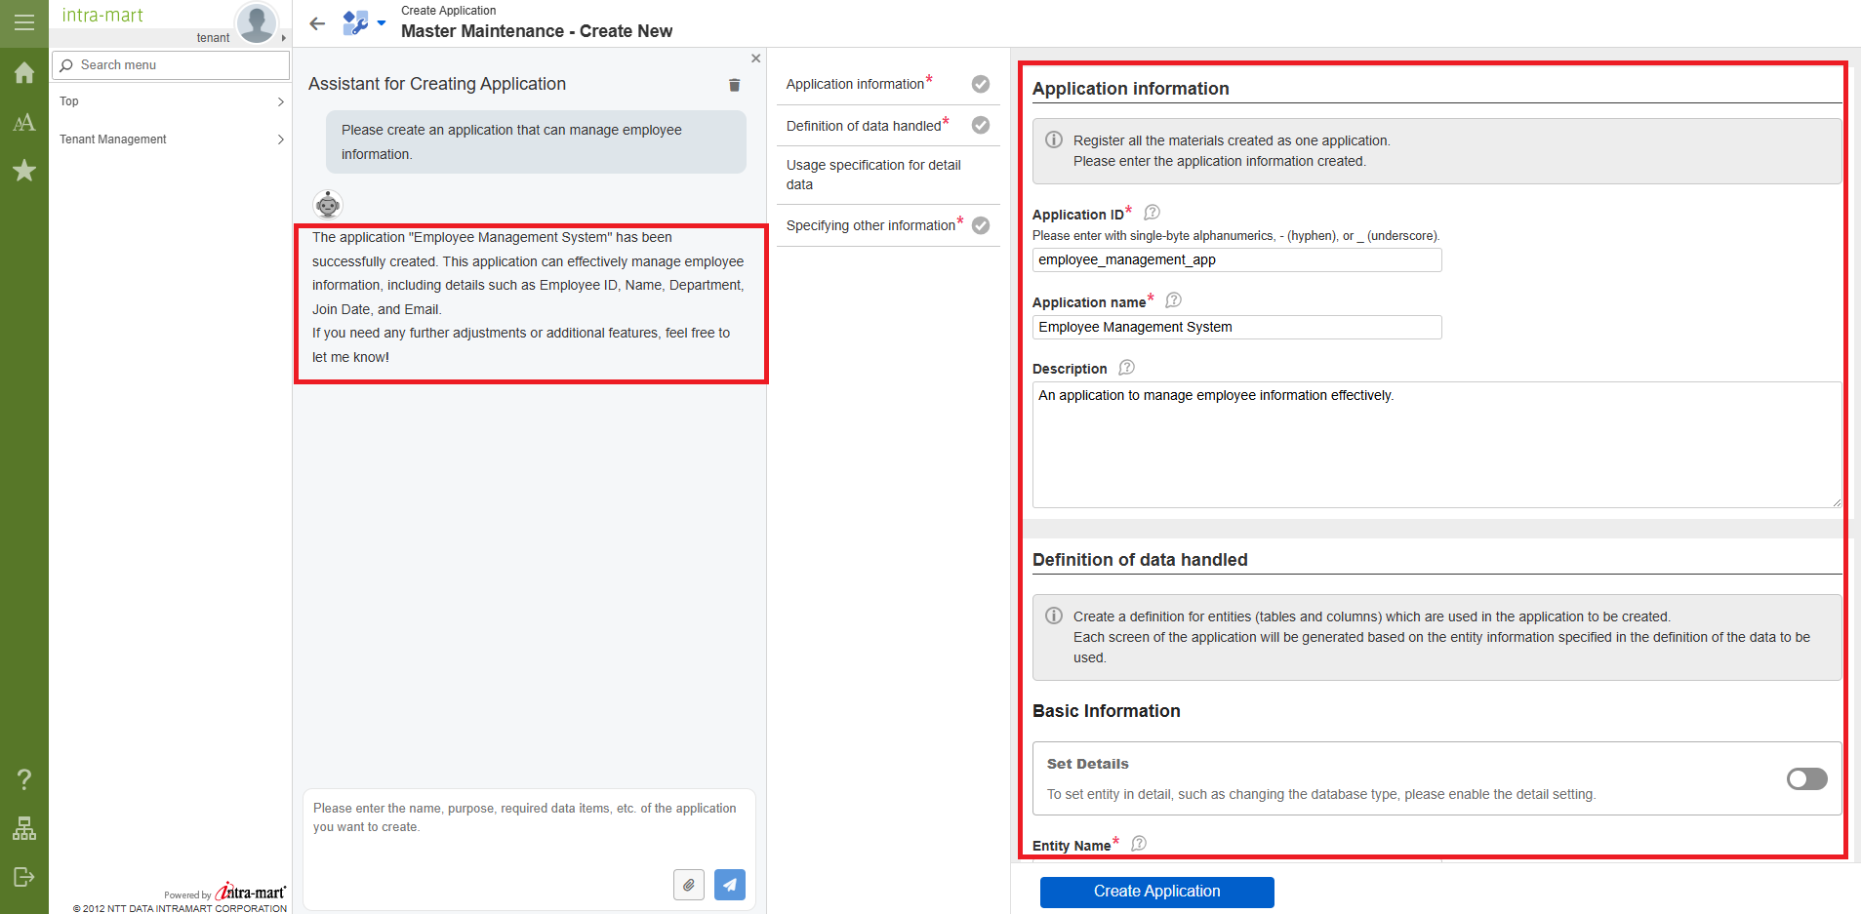Viewport: 1861px width, 914px height.
Task: Click the Application ID input field
Action: 1236,259
